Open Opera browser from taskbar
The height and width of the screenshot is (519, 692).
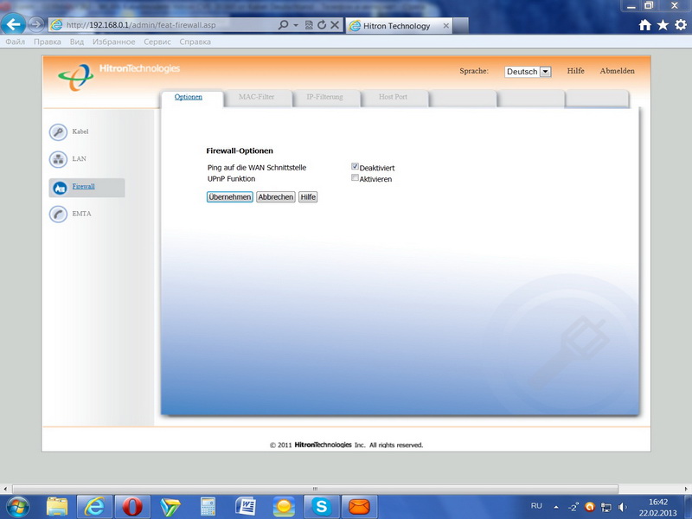[131, 506]
